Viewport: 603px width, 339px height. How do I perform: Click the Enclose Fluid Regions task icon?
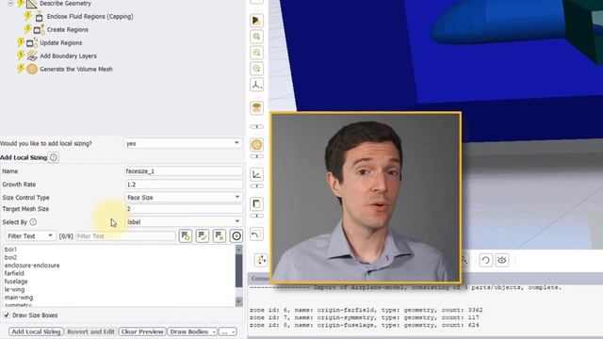tap(39, 17)
